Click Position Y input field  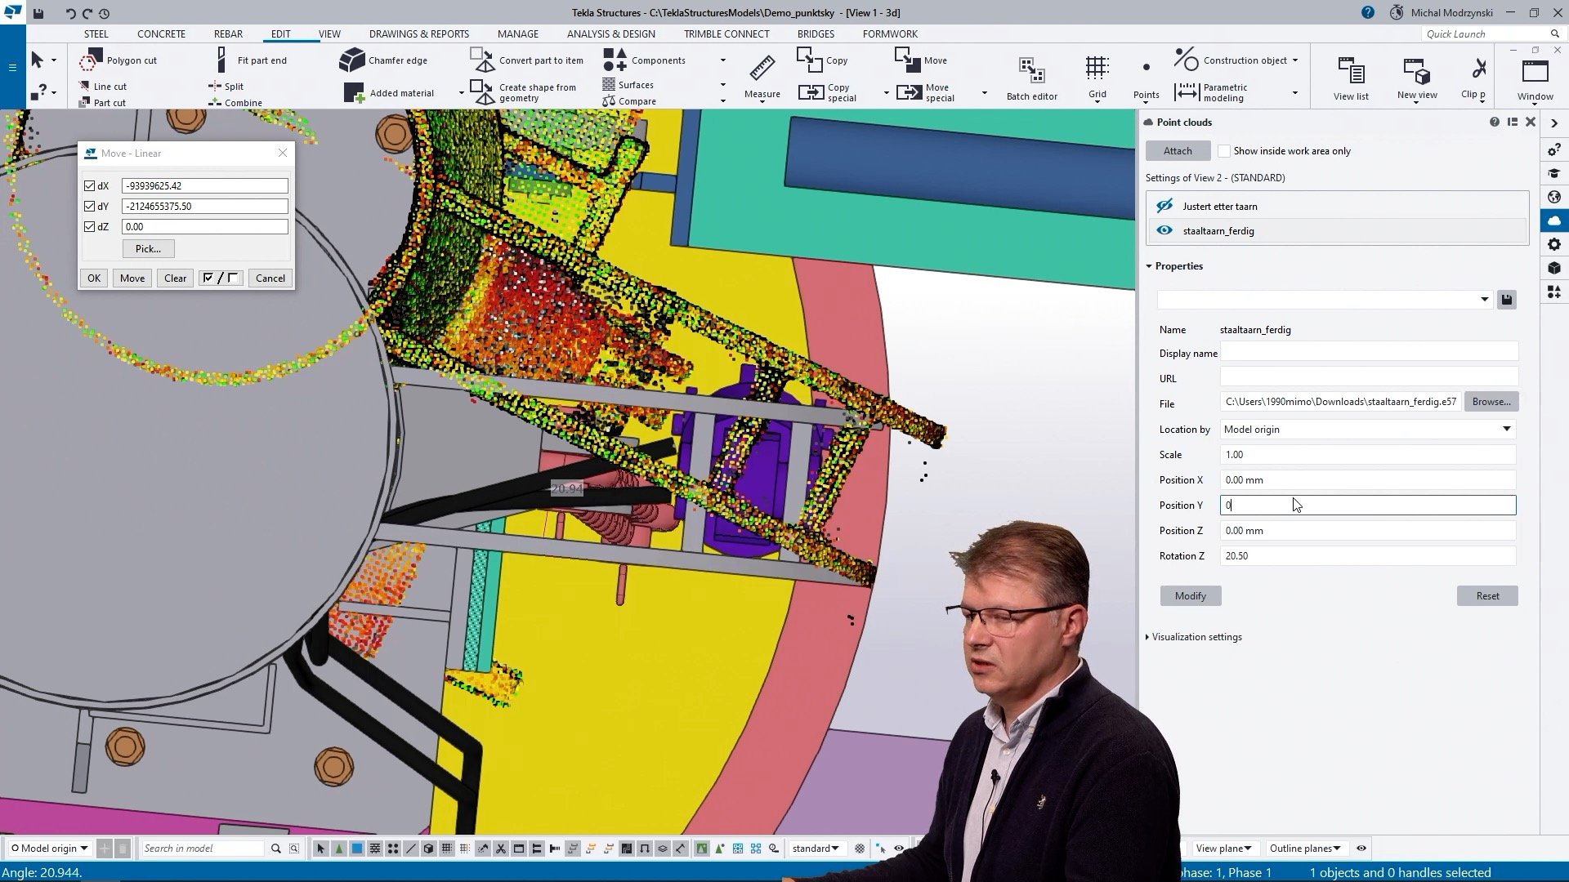[x=1366, y=504]
